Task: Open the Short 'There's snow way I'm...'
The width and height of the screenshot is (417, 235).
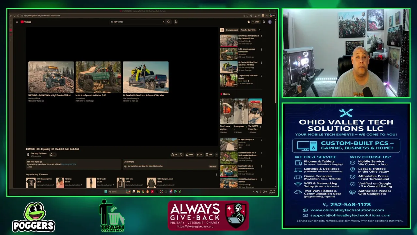Action: tap(227, 111)
